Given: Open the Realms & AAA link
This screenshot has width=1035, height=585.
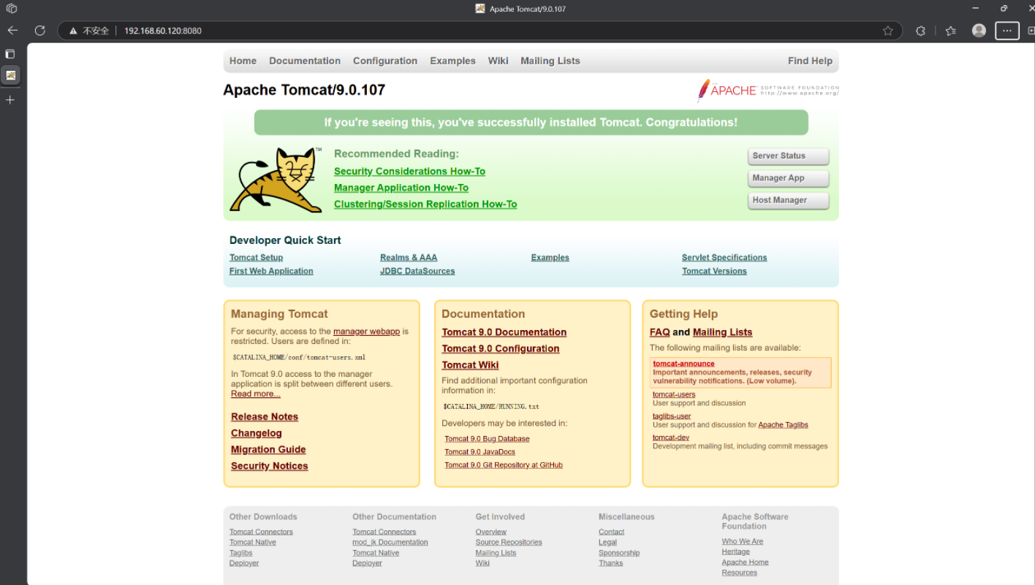Looking at the screenshot, I should pos(409,258).
